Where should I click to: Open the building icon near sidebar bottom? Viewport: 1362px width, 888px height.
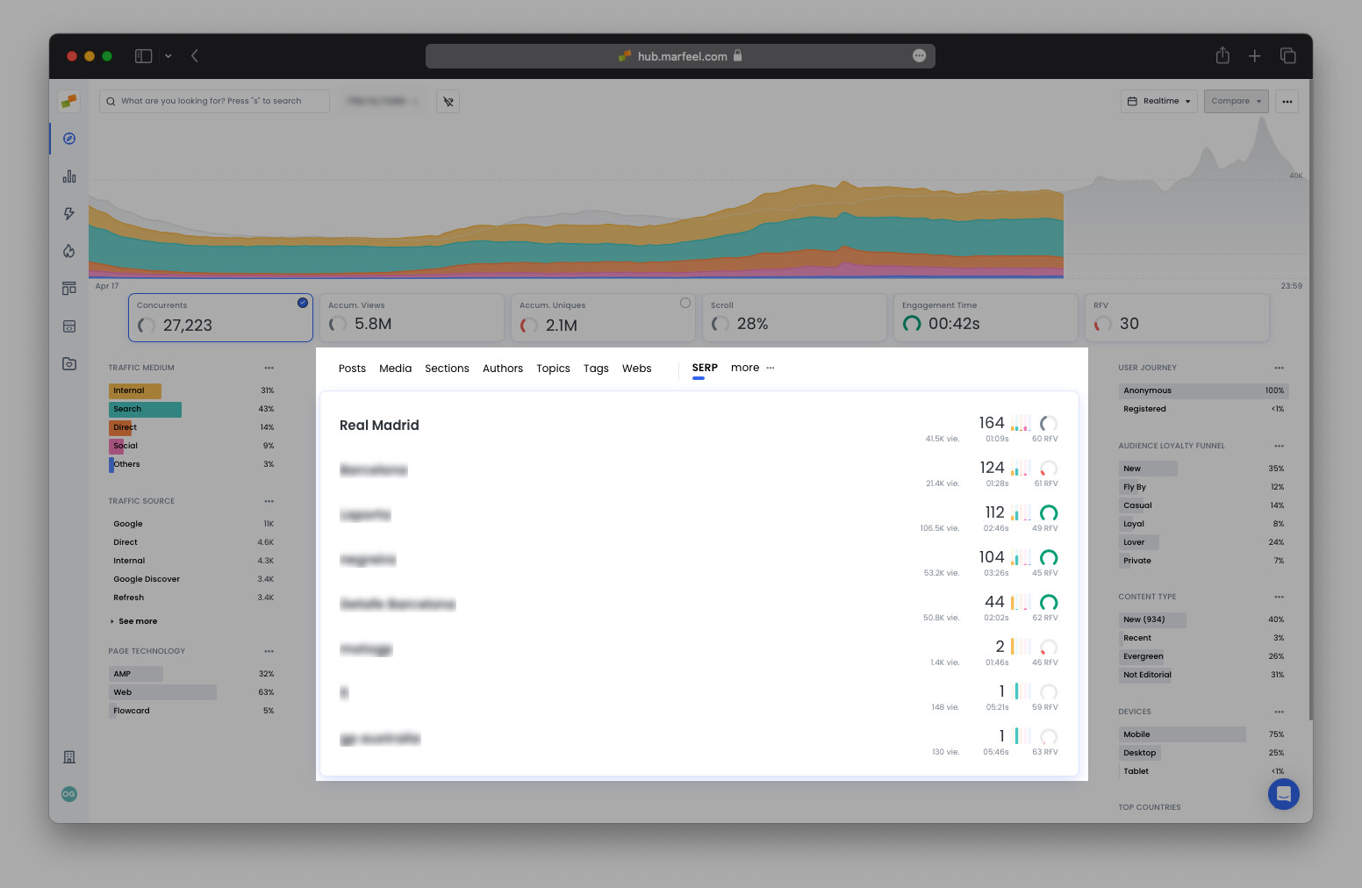(x=68, y=756)
